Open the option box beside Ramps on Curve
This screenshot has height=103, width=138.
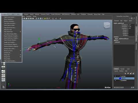point(20,51)
